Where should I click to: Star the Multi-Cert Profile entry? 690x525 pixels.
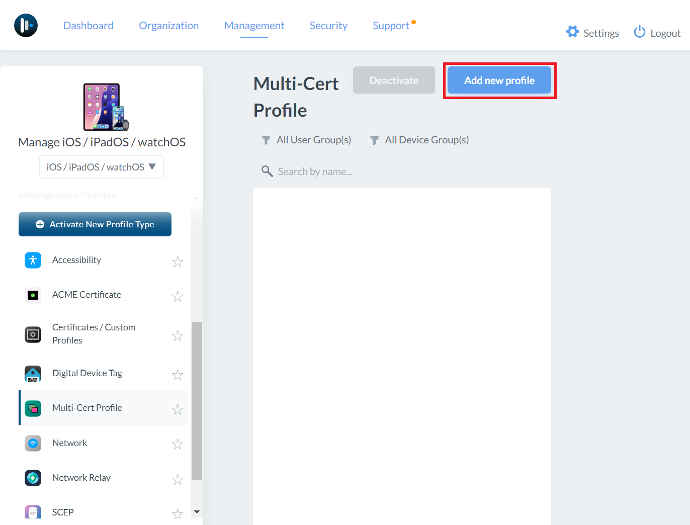[x=178, y=409]
